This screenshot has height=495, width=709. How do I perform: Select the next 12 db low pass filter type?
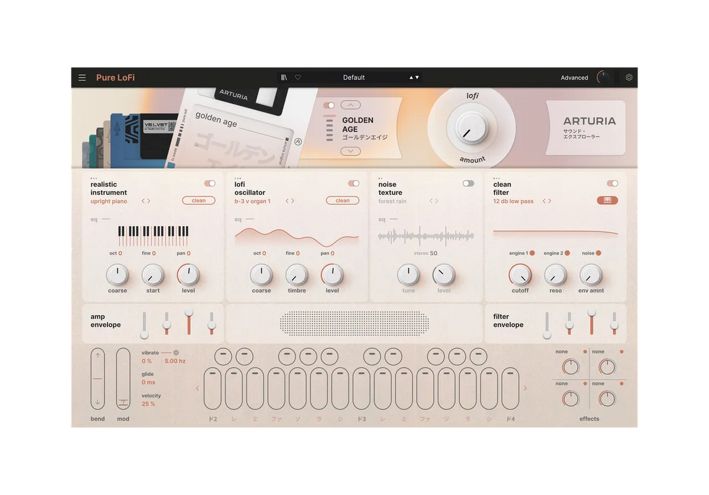(x=549, y=200)
